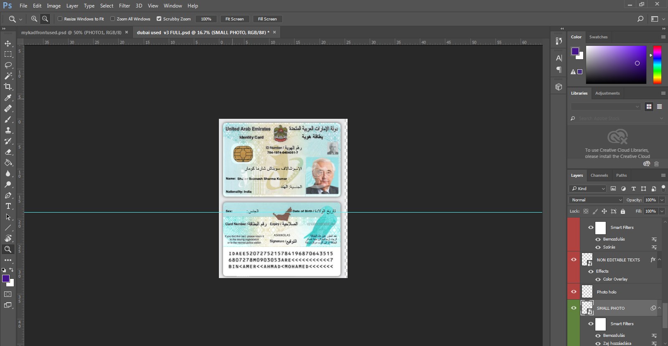Hide the NON EDITABLE TEXTS layer

pyautogui.click(x=574, y=259)
